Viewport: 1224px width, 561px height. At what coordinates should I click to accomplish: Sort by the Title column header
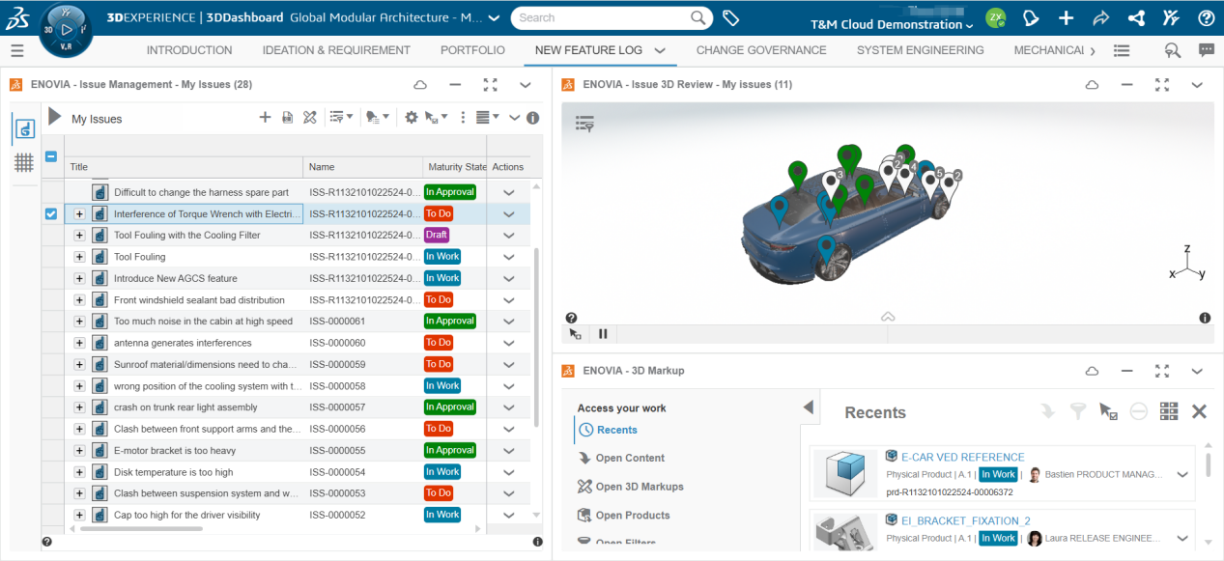click(184, 167)
